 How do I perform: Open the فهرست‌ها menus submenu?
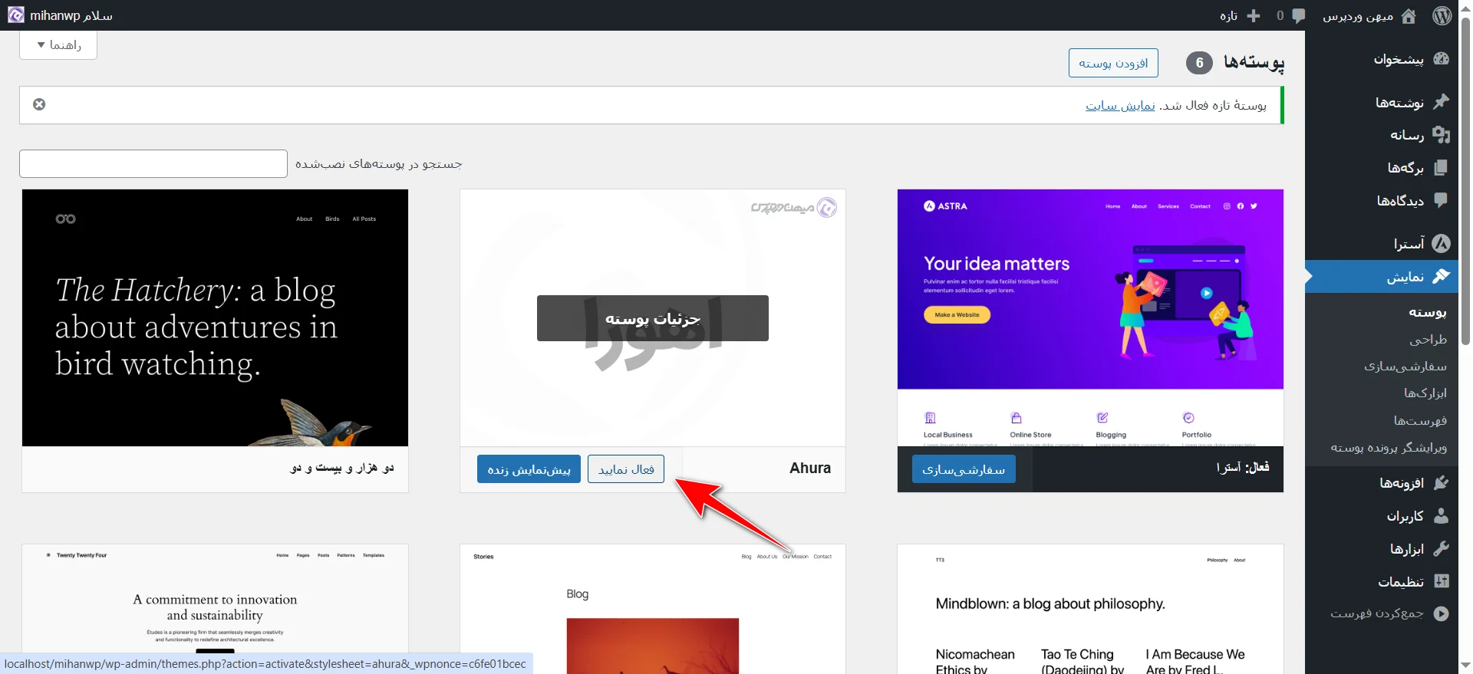[x=1420, y=421]
